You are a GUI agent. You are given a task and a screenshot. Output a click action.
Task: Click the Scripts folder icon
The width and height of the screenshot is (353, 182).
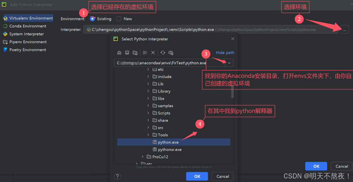tap(155, 113)
